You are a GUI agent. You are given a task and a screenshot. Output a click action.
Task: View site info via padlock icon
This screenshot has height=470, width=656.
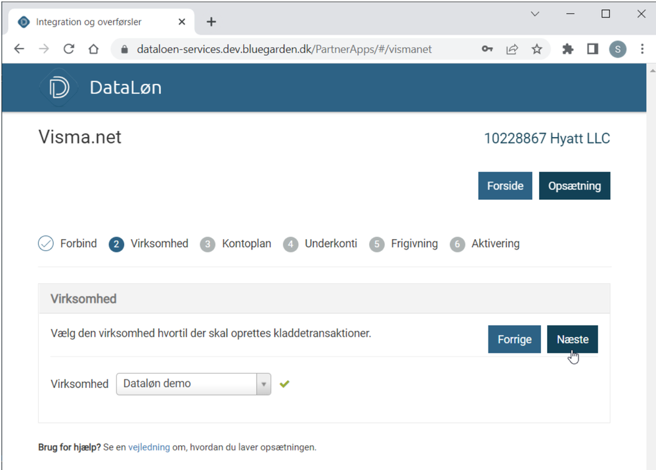124,49
